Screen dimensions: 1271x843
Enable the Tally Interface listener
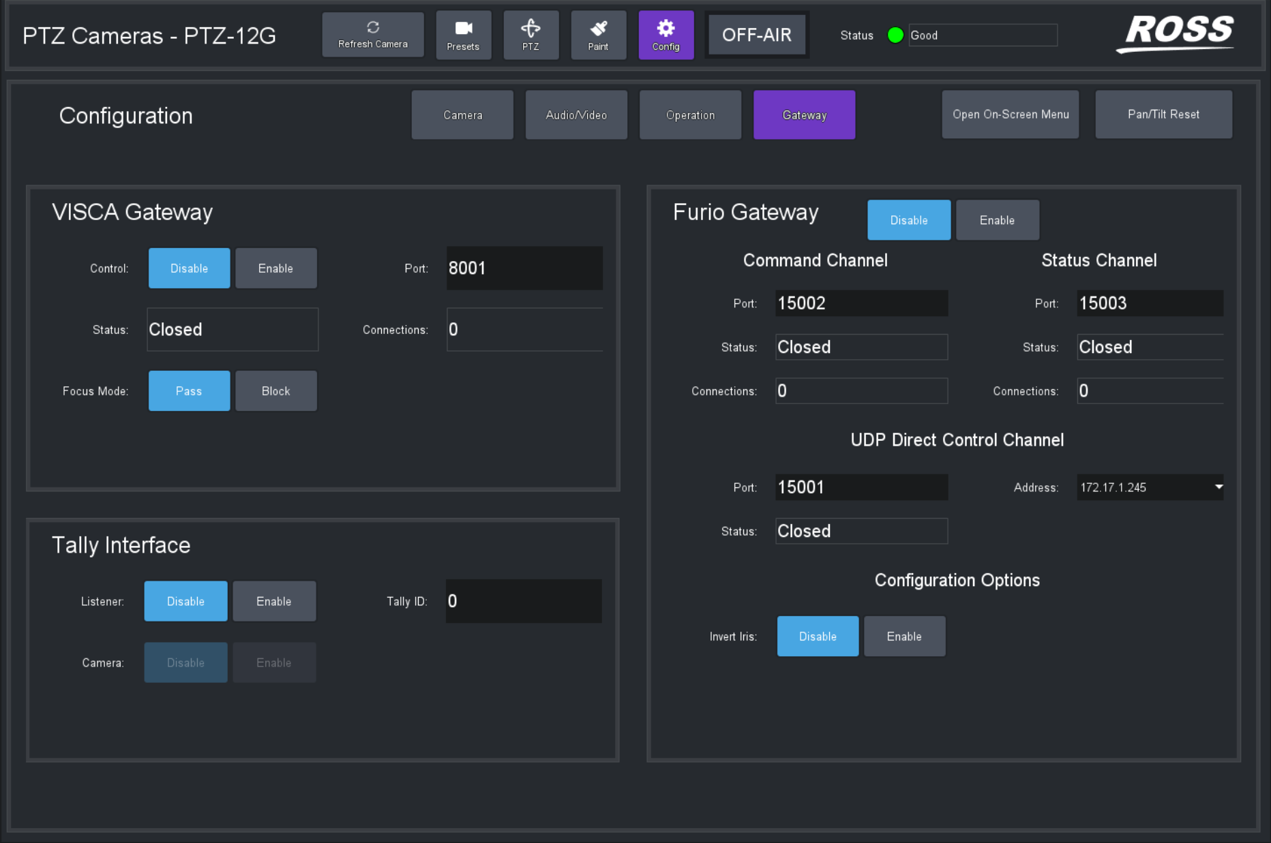(274, 601)
